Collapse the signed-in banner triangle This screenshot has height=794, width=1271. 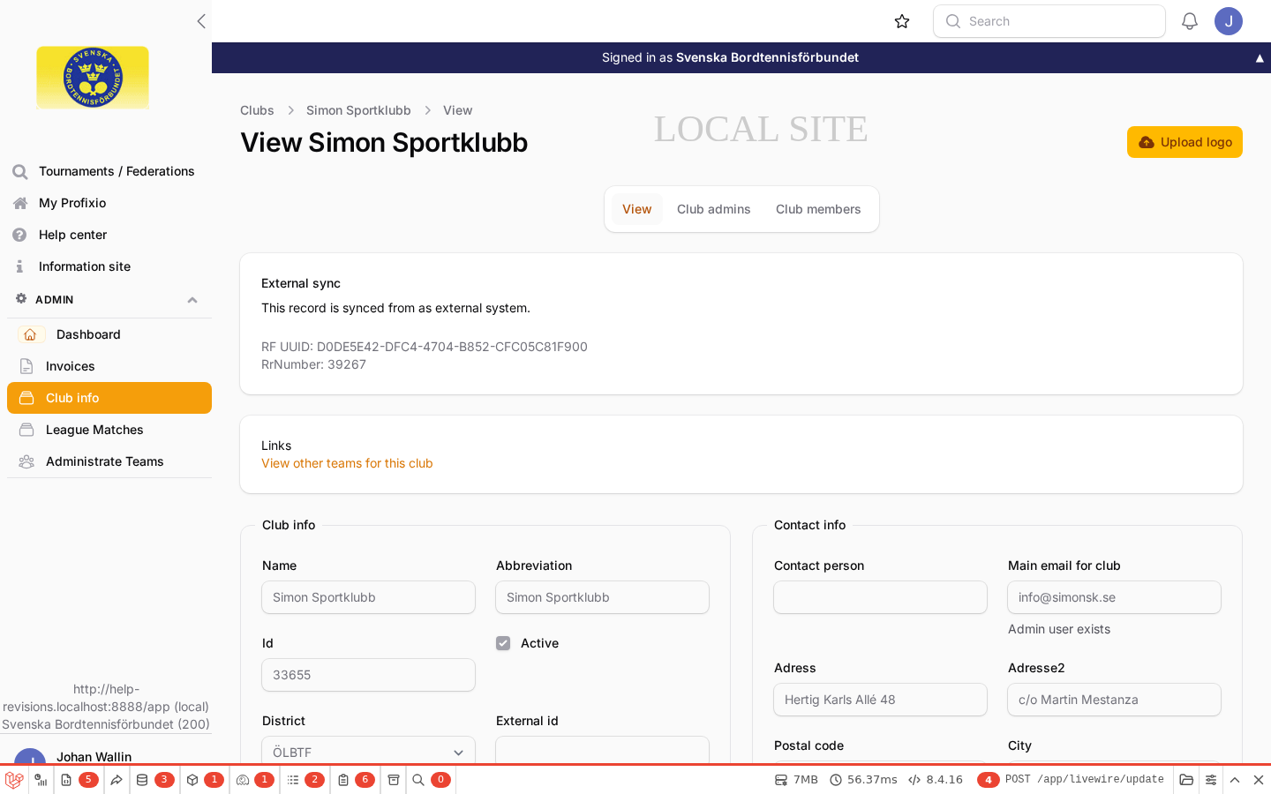click(1260, 58)
